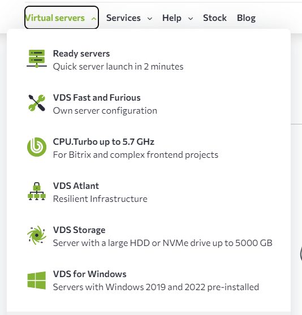Open VDS Fast and Furious link

click(97, 98)
